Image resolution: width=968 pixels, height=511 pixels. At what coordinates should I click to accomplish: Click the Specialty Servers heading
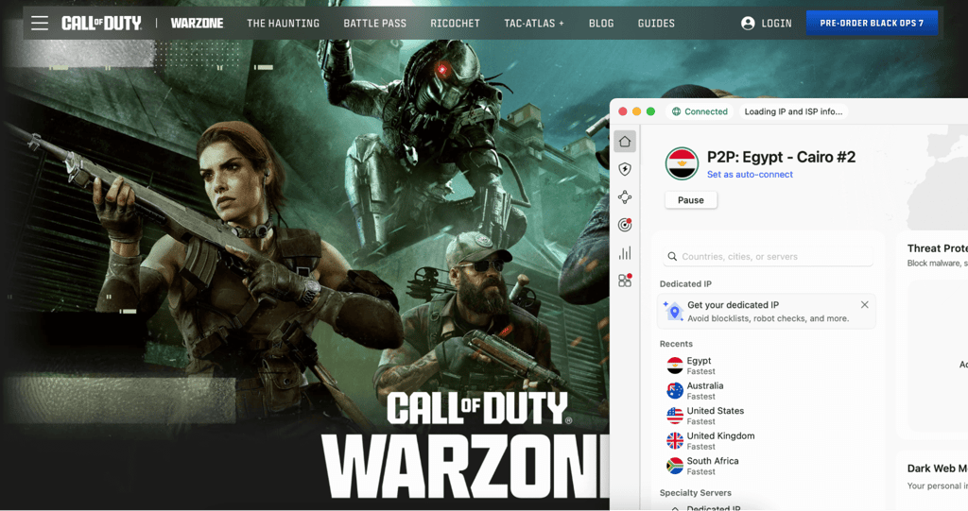pos(695,492)
